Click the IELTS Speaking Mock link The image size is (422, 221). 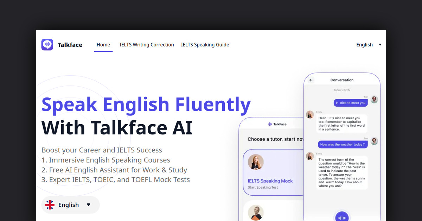click(x=270, y=181)
